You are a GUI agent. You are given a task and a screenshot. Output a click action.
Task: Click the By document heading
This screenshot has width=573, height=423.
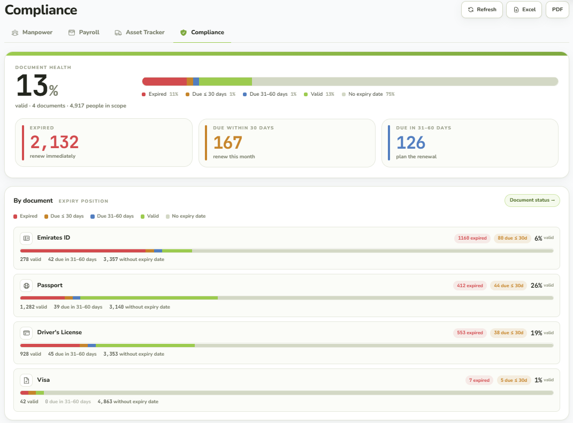point(33,201)
